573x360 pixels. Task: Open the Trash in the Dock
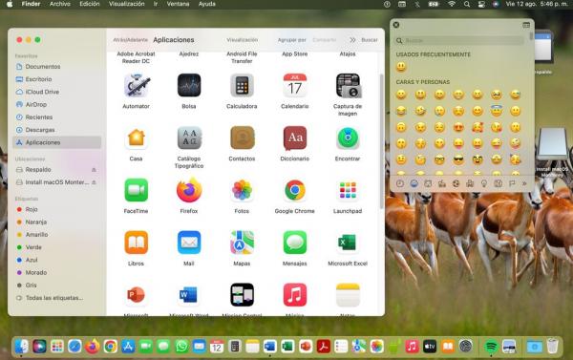[x=553, y=346]
